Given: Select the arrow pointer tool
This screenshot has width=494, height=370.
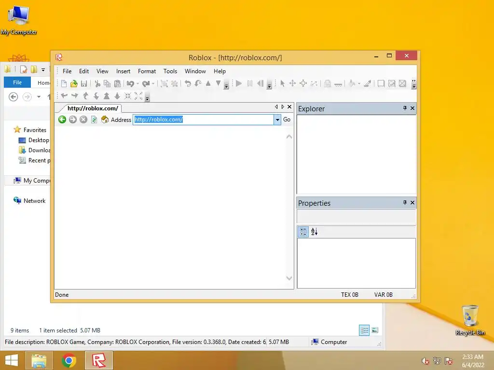Looking at the screenshot, I should 282,83.
